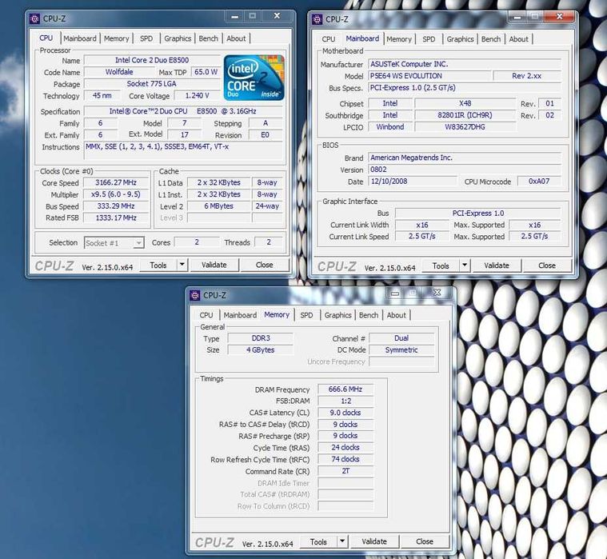The image size is (607, 559).
Task: Click Close button in CPU window
Action: 265,265
